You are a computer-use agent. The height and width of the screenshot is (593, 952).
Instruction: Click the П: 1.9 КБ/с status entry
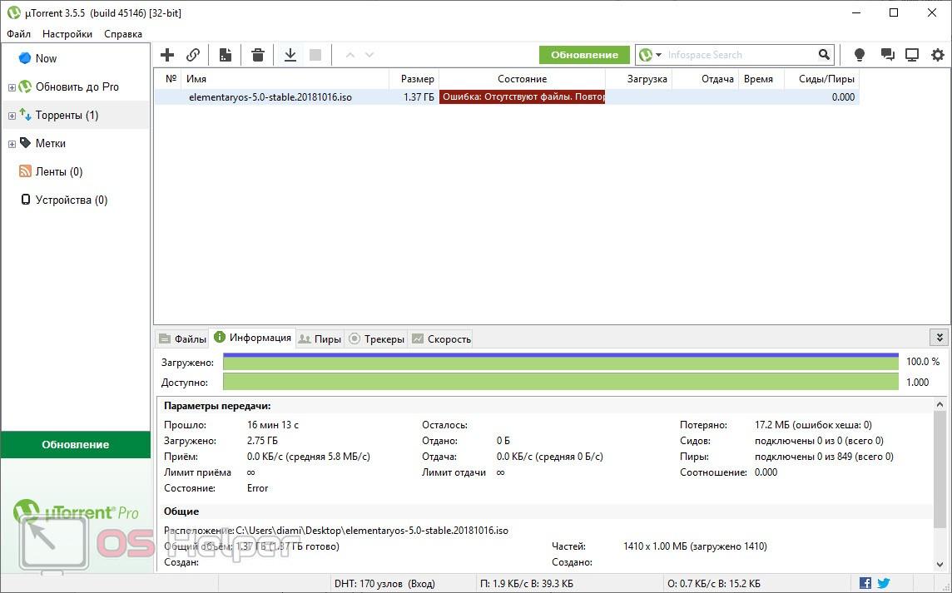tap(527, 584)
